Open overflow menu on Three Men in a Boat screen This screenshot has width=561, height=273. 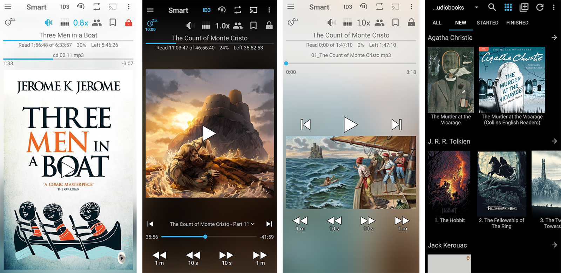click(129, 7)
